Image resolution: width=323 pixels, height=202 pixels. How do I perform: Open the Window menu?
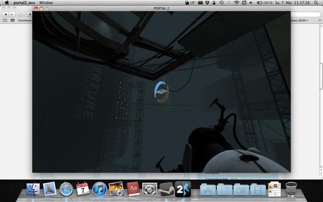[x=46, y=3]
